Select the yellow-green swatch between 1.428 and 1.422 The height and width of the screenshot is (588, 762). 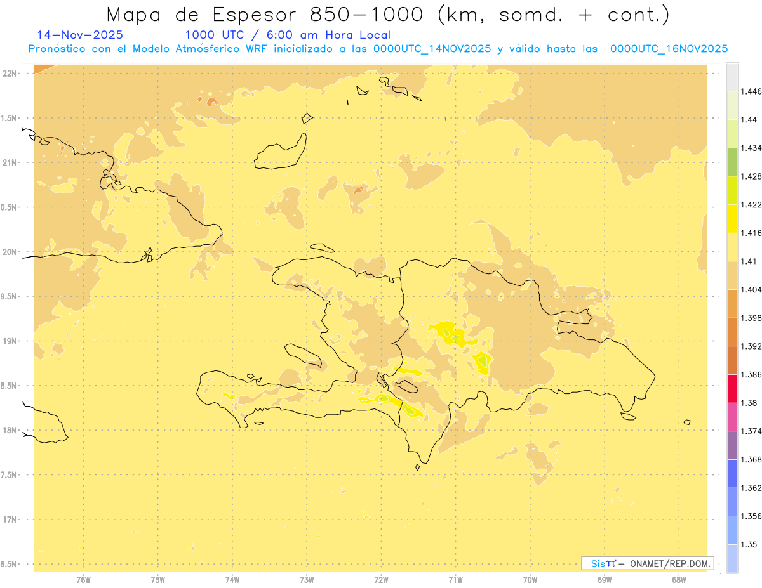[732, 190]
